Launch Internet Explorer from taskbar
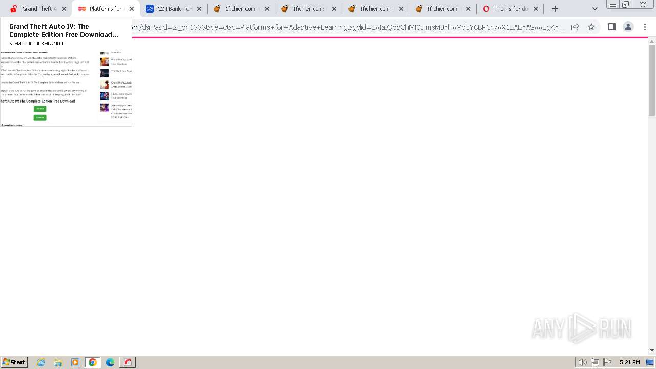The width and height of the screenshot is (656, 369). coord(41,362)
